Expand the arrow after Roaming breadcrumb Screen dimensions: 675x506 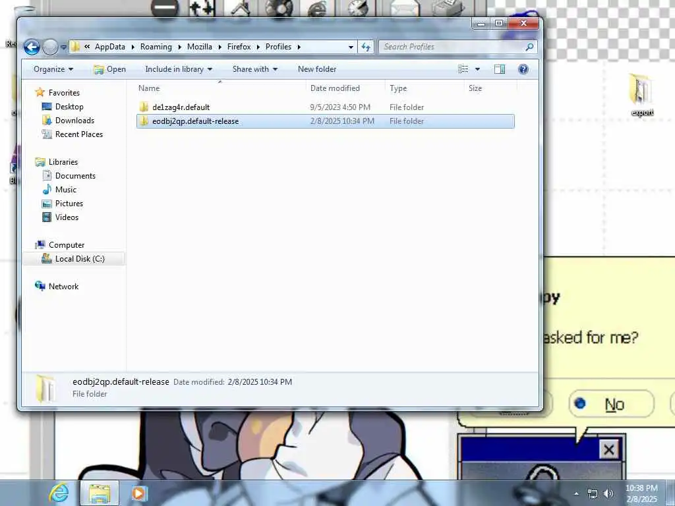coord(179,47)
